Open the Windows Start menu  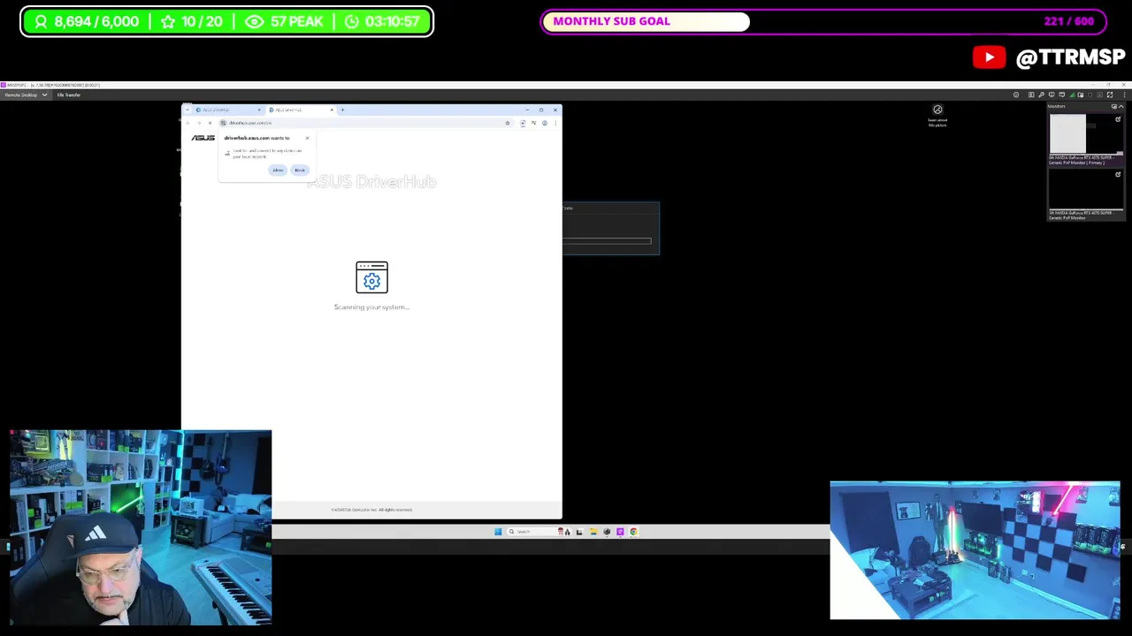point(498,532)
